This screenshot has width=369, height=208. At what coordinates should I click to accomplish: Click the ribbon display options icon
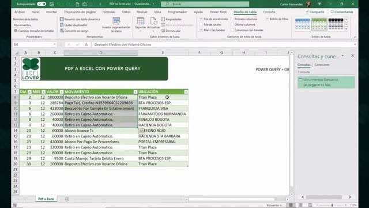click(x=319, y=4)
